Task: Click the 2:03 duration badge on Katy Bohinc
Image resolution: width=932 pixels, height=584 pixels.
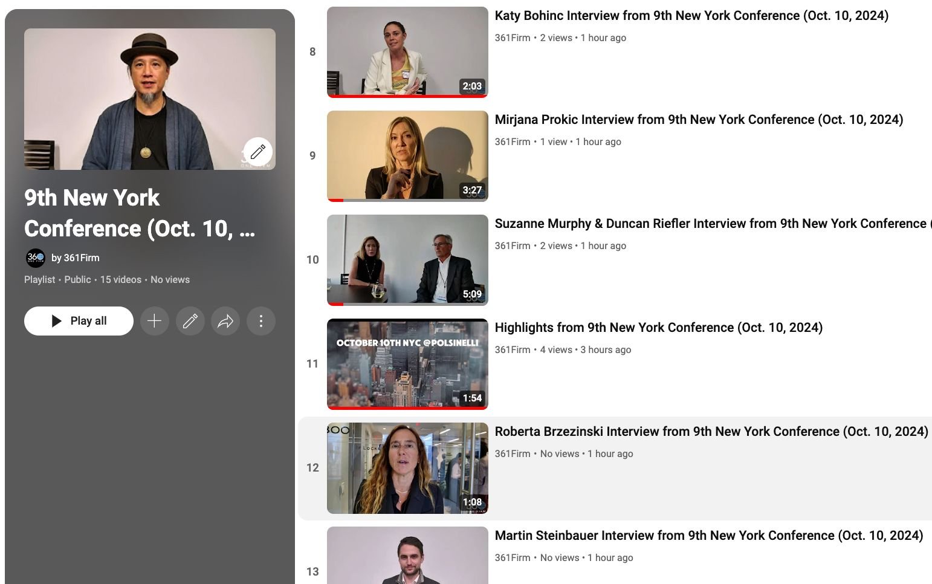Action: tap(472, 86)
